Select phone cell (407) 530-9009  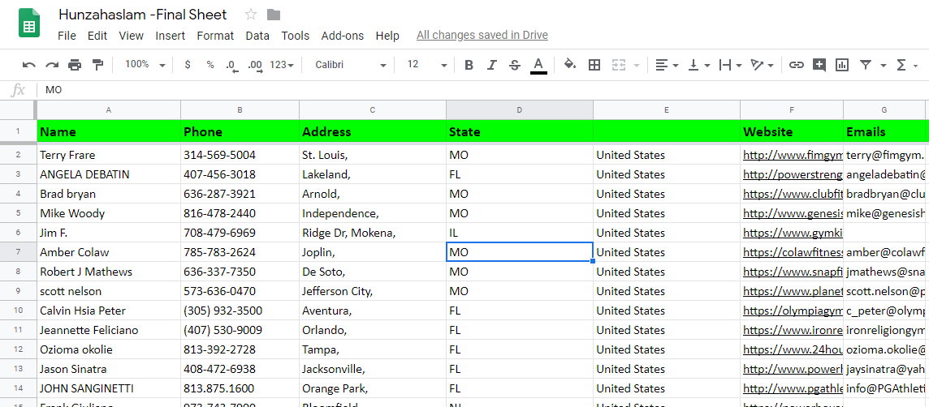click(x=240, y=330)
